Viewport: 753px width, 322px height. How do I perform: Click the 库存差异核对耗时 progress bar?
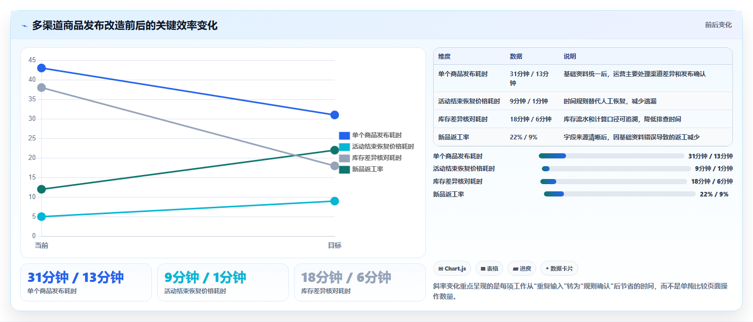[613, 182]
